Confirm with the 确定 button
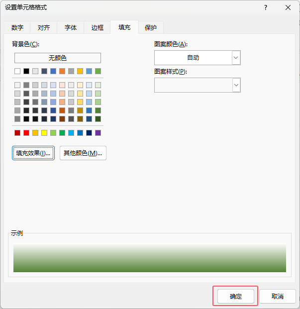 [x=236, y=296]
